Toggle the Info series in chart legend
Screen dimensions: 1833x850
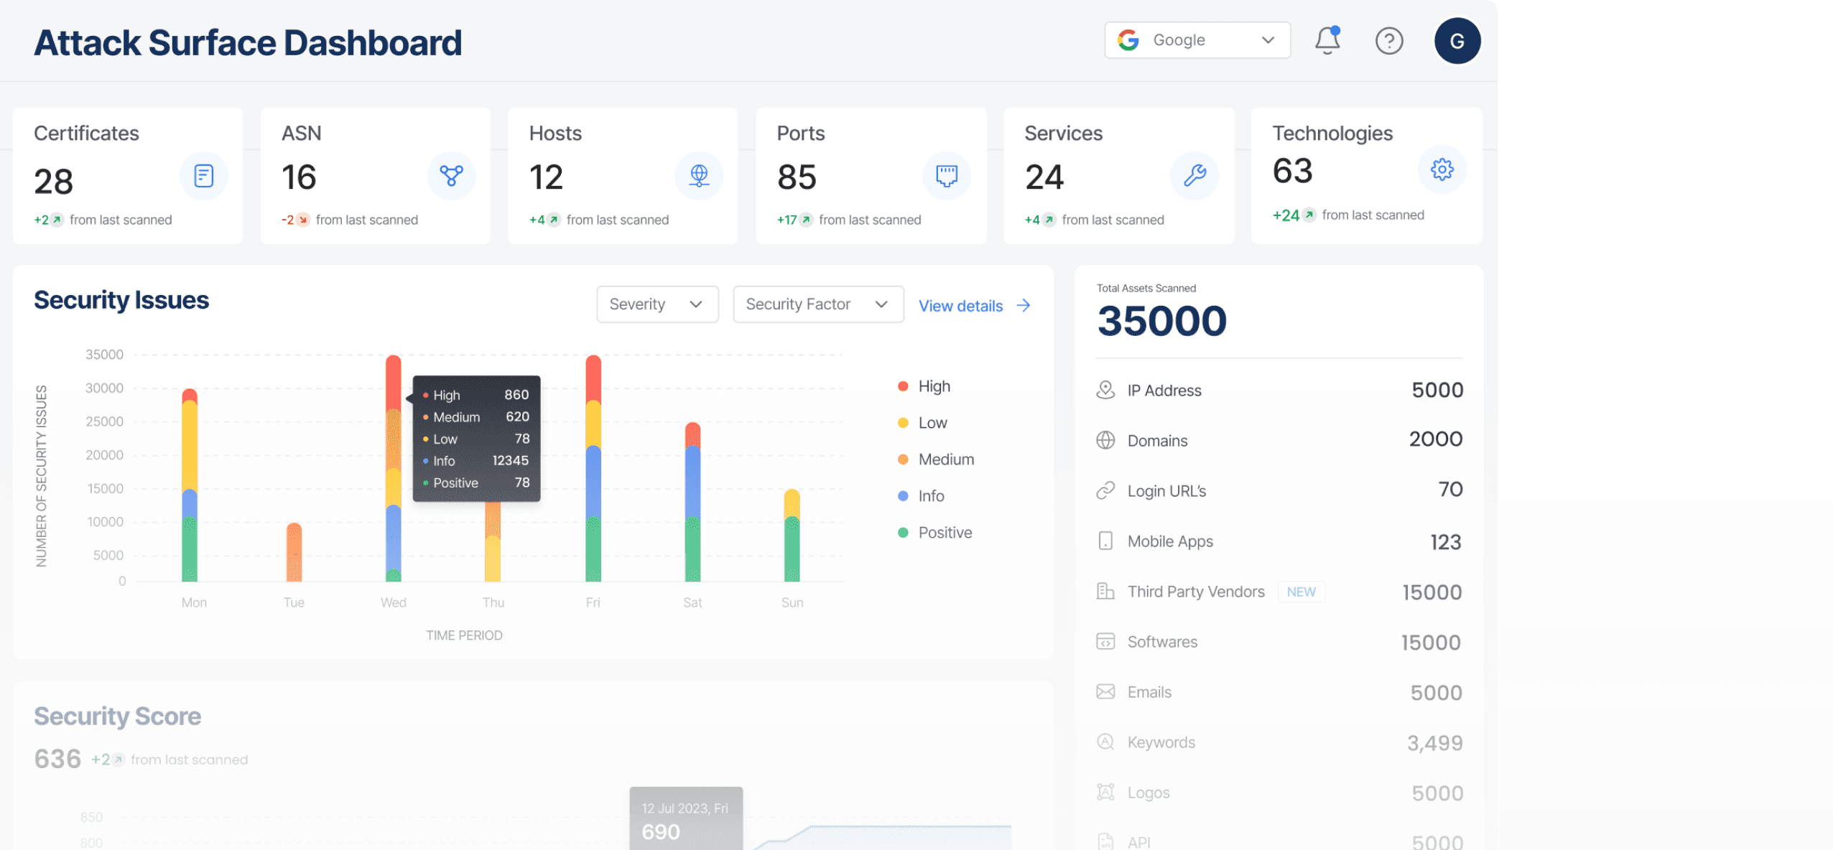[x=931, y=496]
